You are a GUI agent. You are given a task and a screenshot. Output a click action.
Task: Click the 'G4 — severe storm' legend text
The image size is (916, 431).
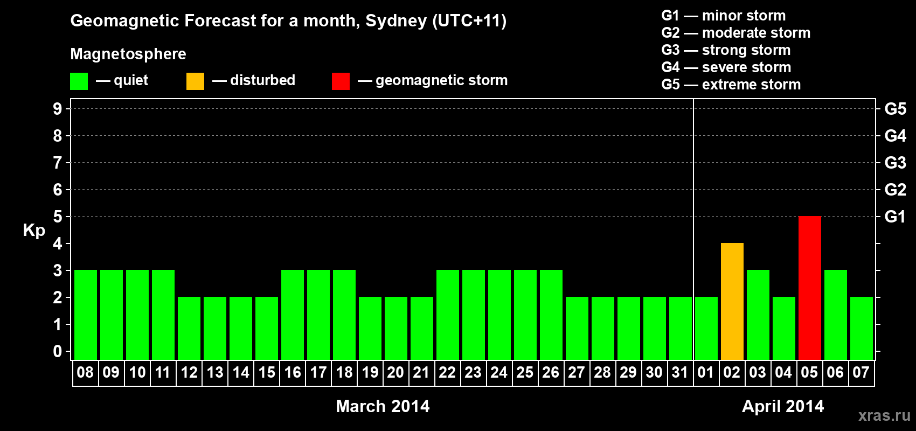pyautogui.click(x=726, y=67)
